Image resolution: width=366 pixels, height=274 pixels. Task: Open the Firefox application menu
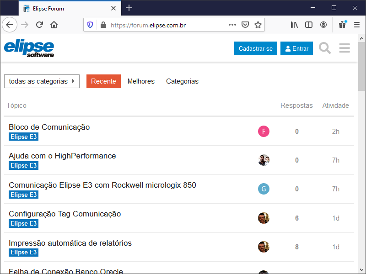click(357, 25)
